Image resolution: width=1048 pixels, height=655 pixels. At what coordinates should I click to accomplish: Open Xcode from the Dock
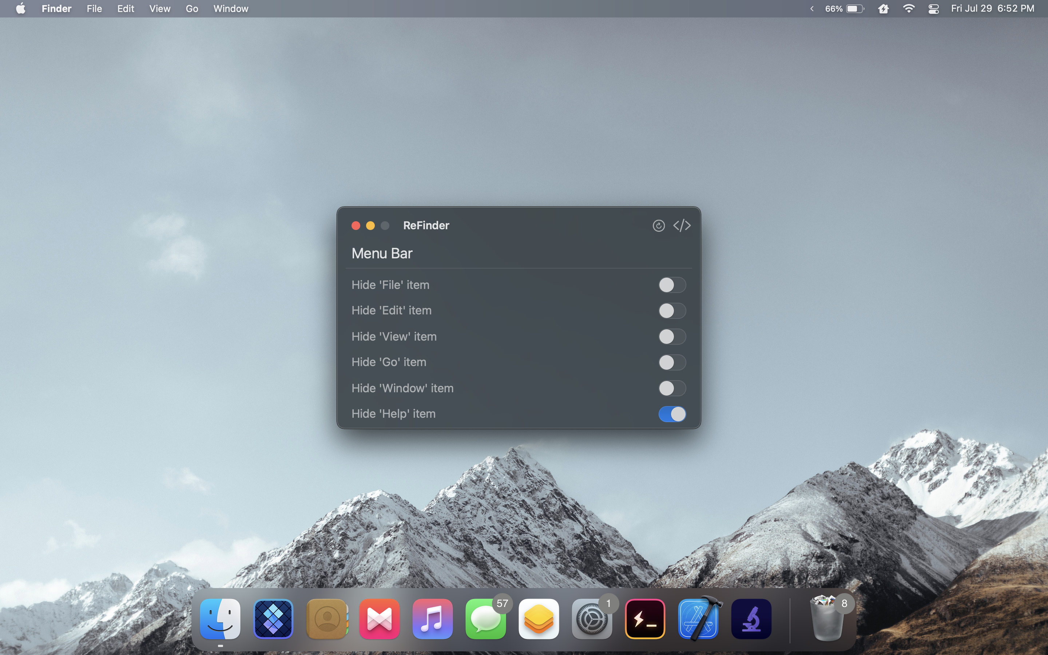pos(699,619)
